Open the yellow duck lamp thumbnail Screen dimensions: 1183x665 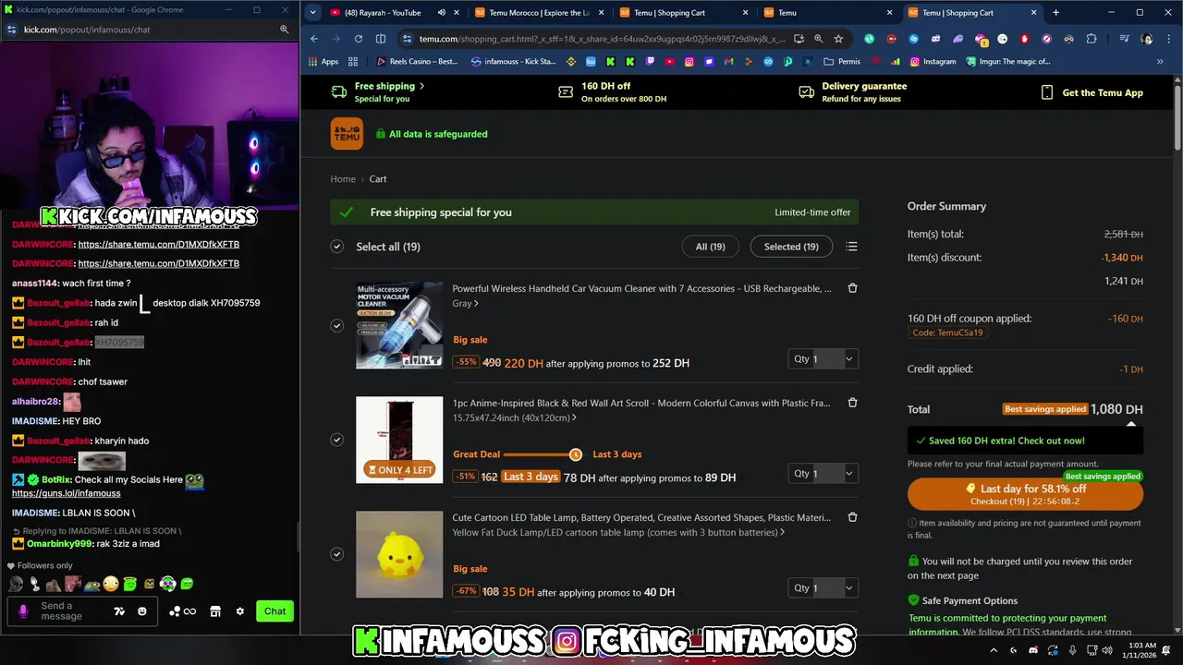click(399, 554)
